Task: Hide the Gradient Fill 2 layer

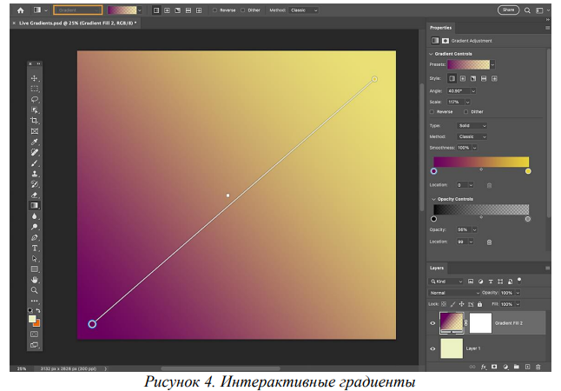Action: 432,323
